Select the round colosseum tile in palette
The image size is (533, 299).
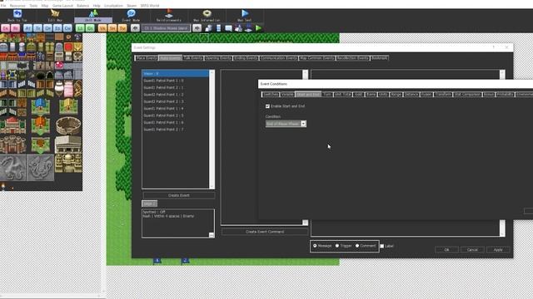[x=68, y=125]
